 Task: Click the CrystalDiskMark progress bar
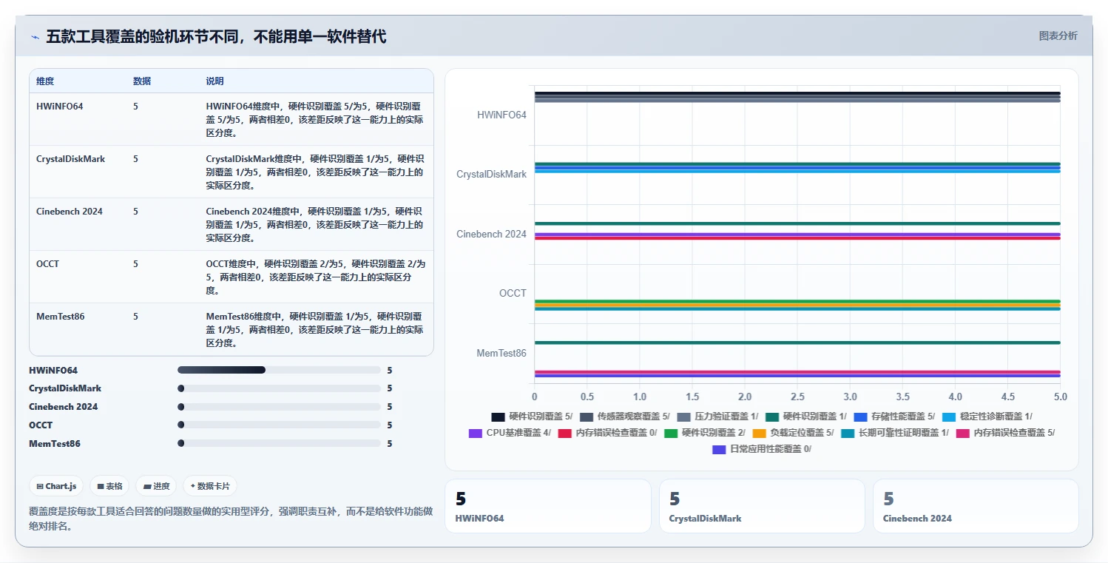279,388
